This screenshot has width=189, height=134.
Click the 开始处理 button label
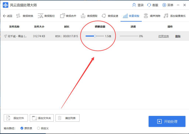click(x=171, y=121)
